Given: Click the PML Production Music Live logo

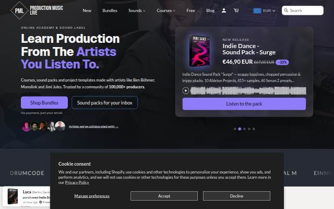Looking at the screenshot, I should pyautogui.click(x=37, y=10).
